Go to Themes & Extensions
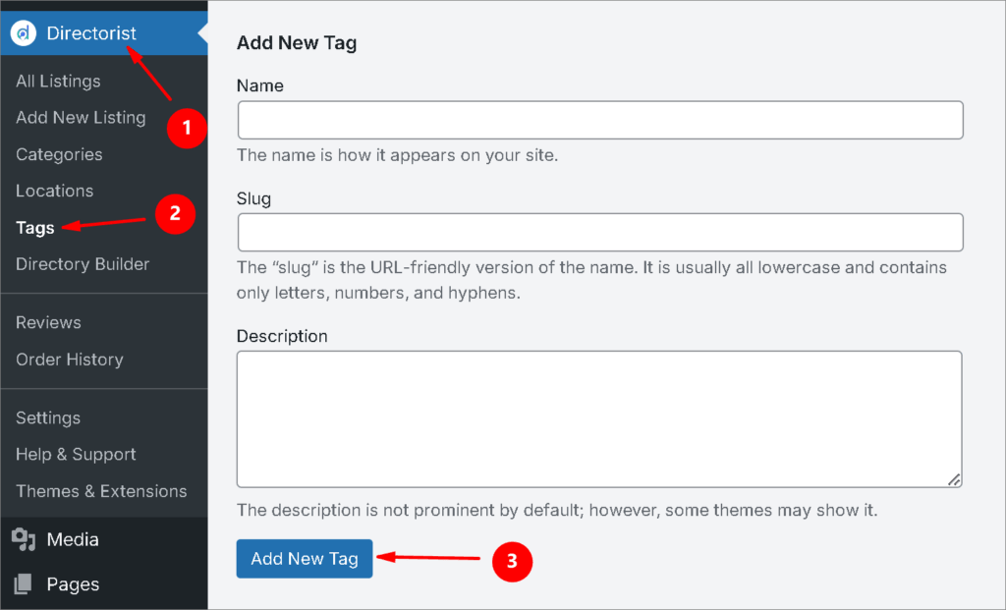1006x610 pixels. click(101, 491)
